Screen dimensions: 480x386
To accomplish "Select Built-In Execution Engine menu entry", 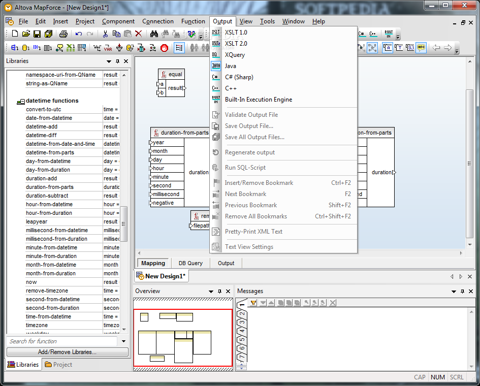I will click(x=259, y=100).
